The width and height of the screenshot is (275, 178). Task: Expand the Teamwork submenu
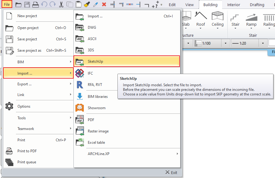pyautogui.click(x=38, y=128)
